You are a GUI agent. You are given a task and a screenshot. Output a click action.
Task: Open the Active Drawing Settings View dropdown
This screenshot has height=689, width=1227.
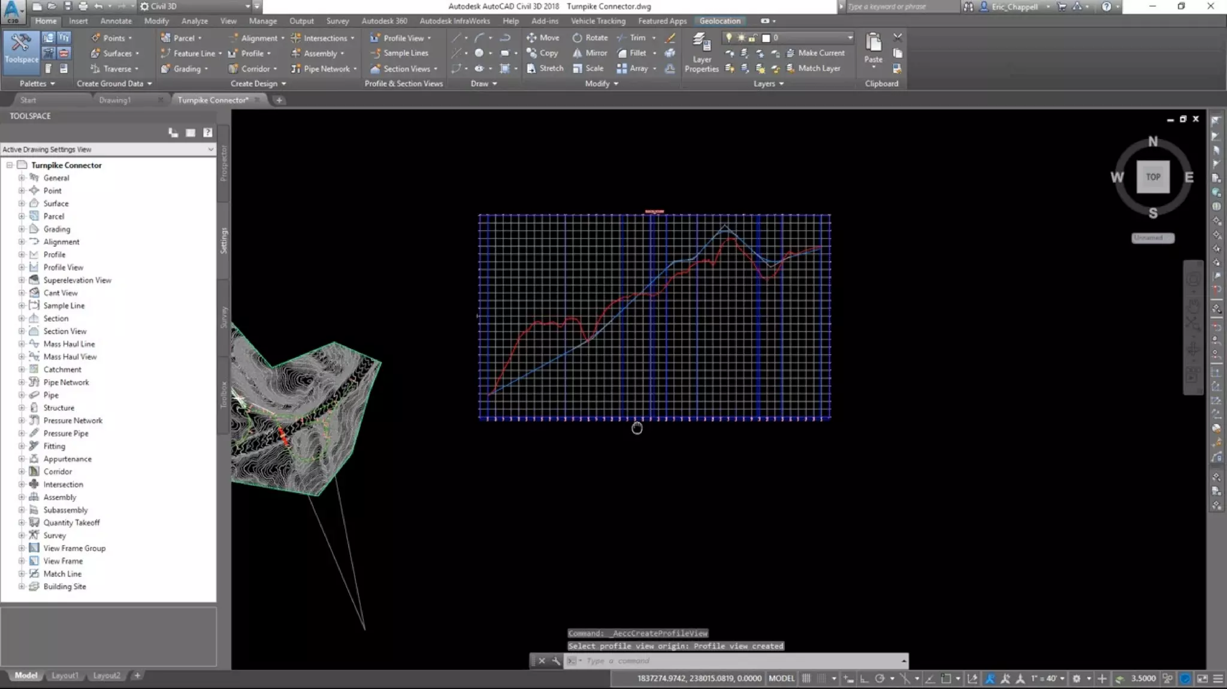coord(210,149)
